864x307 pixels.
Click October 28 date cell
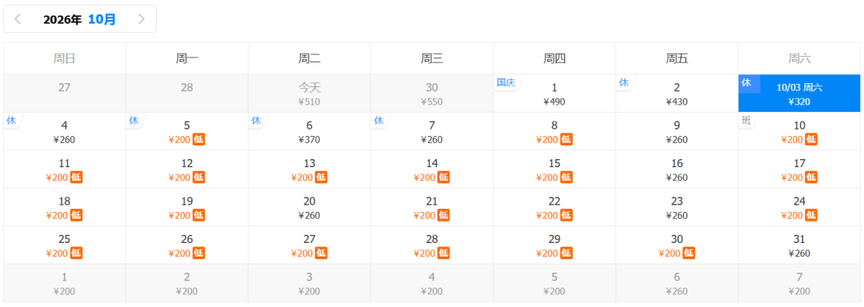[x=432, y=245]
